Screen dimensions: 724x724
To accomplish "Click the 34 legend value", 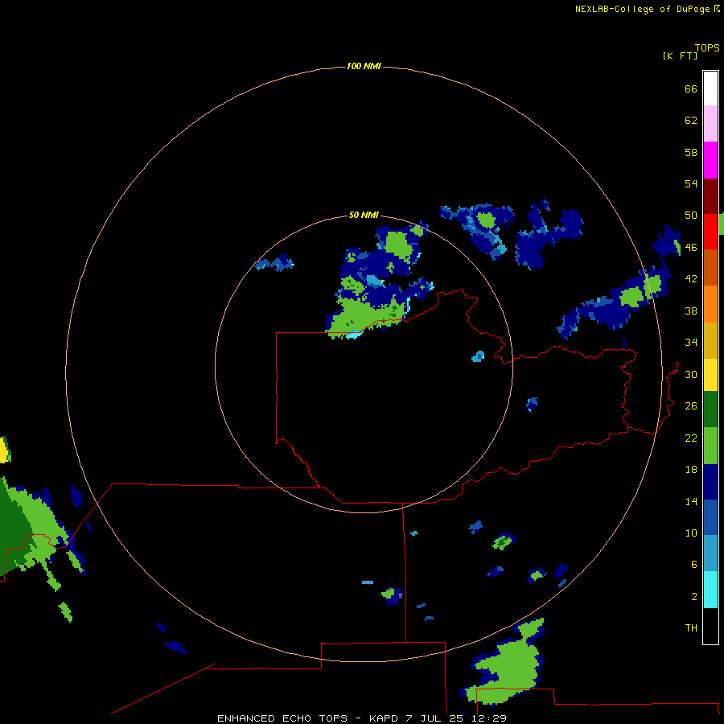I will pos(691,342).
